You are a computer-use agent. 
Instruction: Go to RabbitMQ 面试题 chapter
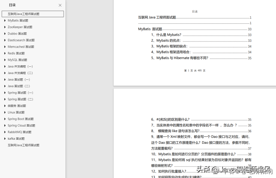(x=20, y=132)
